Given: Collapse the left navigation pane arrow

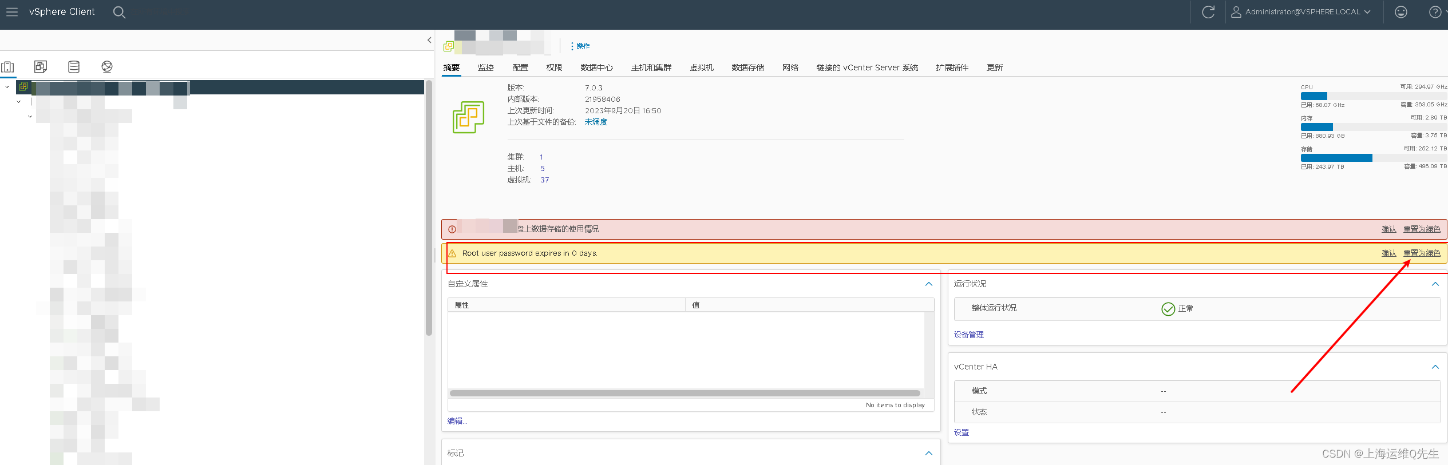Looking at the screenshot, I should click(x=429, y=40).
